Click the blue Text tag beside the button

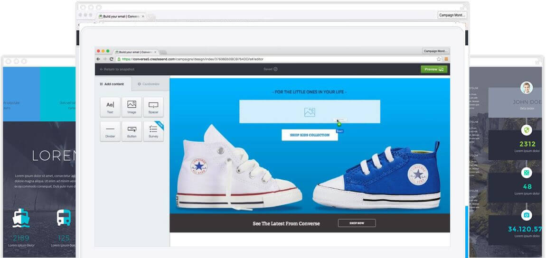(x=340, y=131)
